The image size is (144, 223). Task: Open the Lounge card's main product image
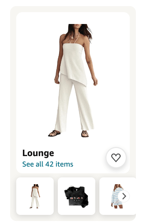[73, 80]
